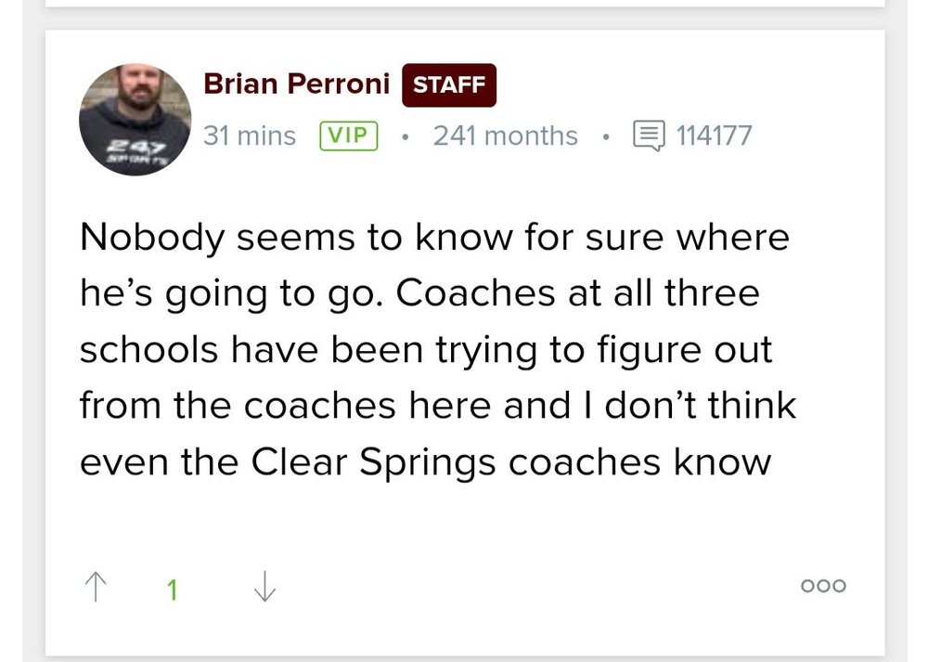Select the STAFF badge beside the username
The height and width of the screenshot is (662, 928).
coord(449,84)
